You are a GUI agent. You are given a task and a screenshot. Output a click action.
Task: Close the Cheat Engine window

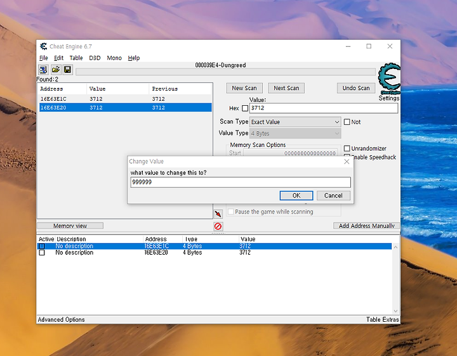coord(390,46)
